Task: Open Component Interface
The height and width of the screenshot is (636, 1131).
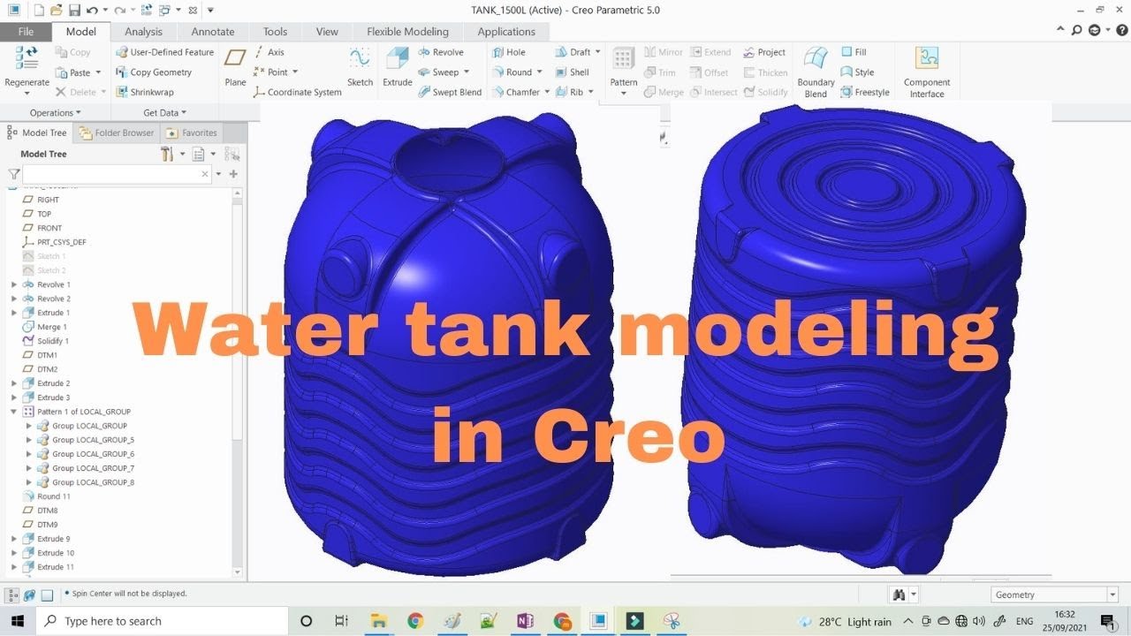Action: point(927,72)
